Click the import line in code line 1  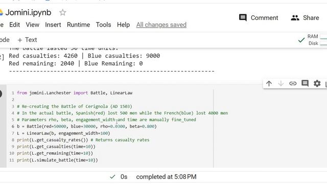pyautogui.click(x=75, y=93)
